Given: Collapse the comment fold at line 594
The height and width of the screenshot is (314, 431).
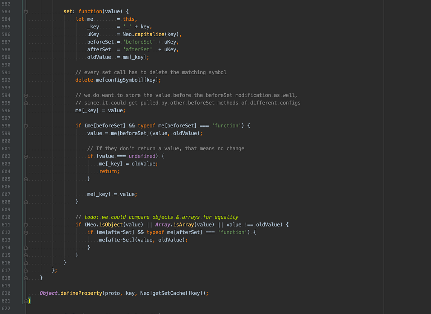Looking at the screenshot, I should [x=25, y=95].
